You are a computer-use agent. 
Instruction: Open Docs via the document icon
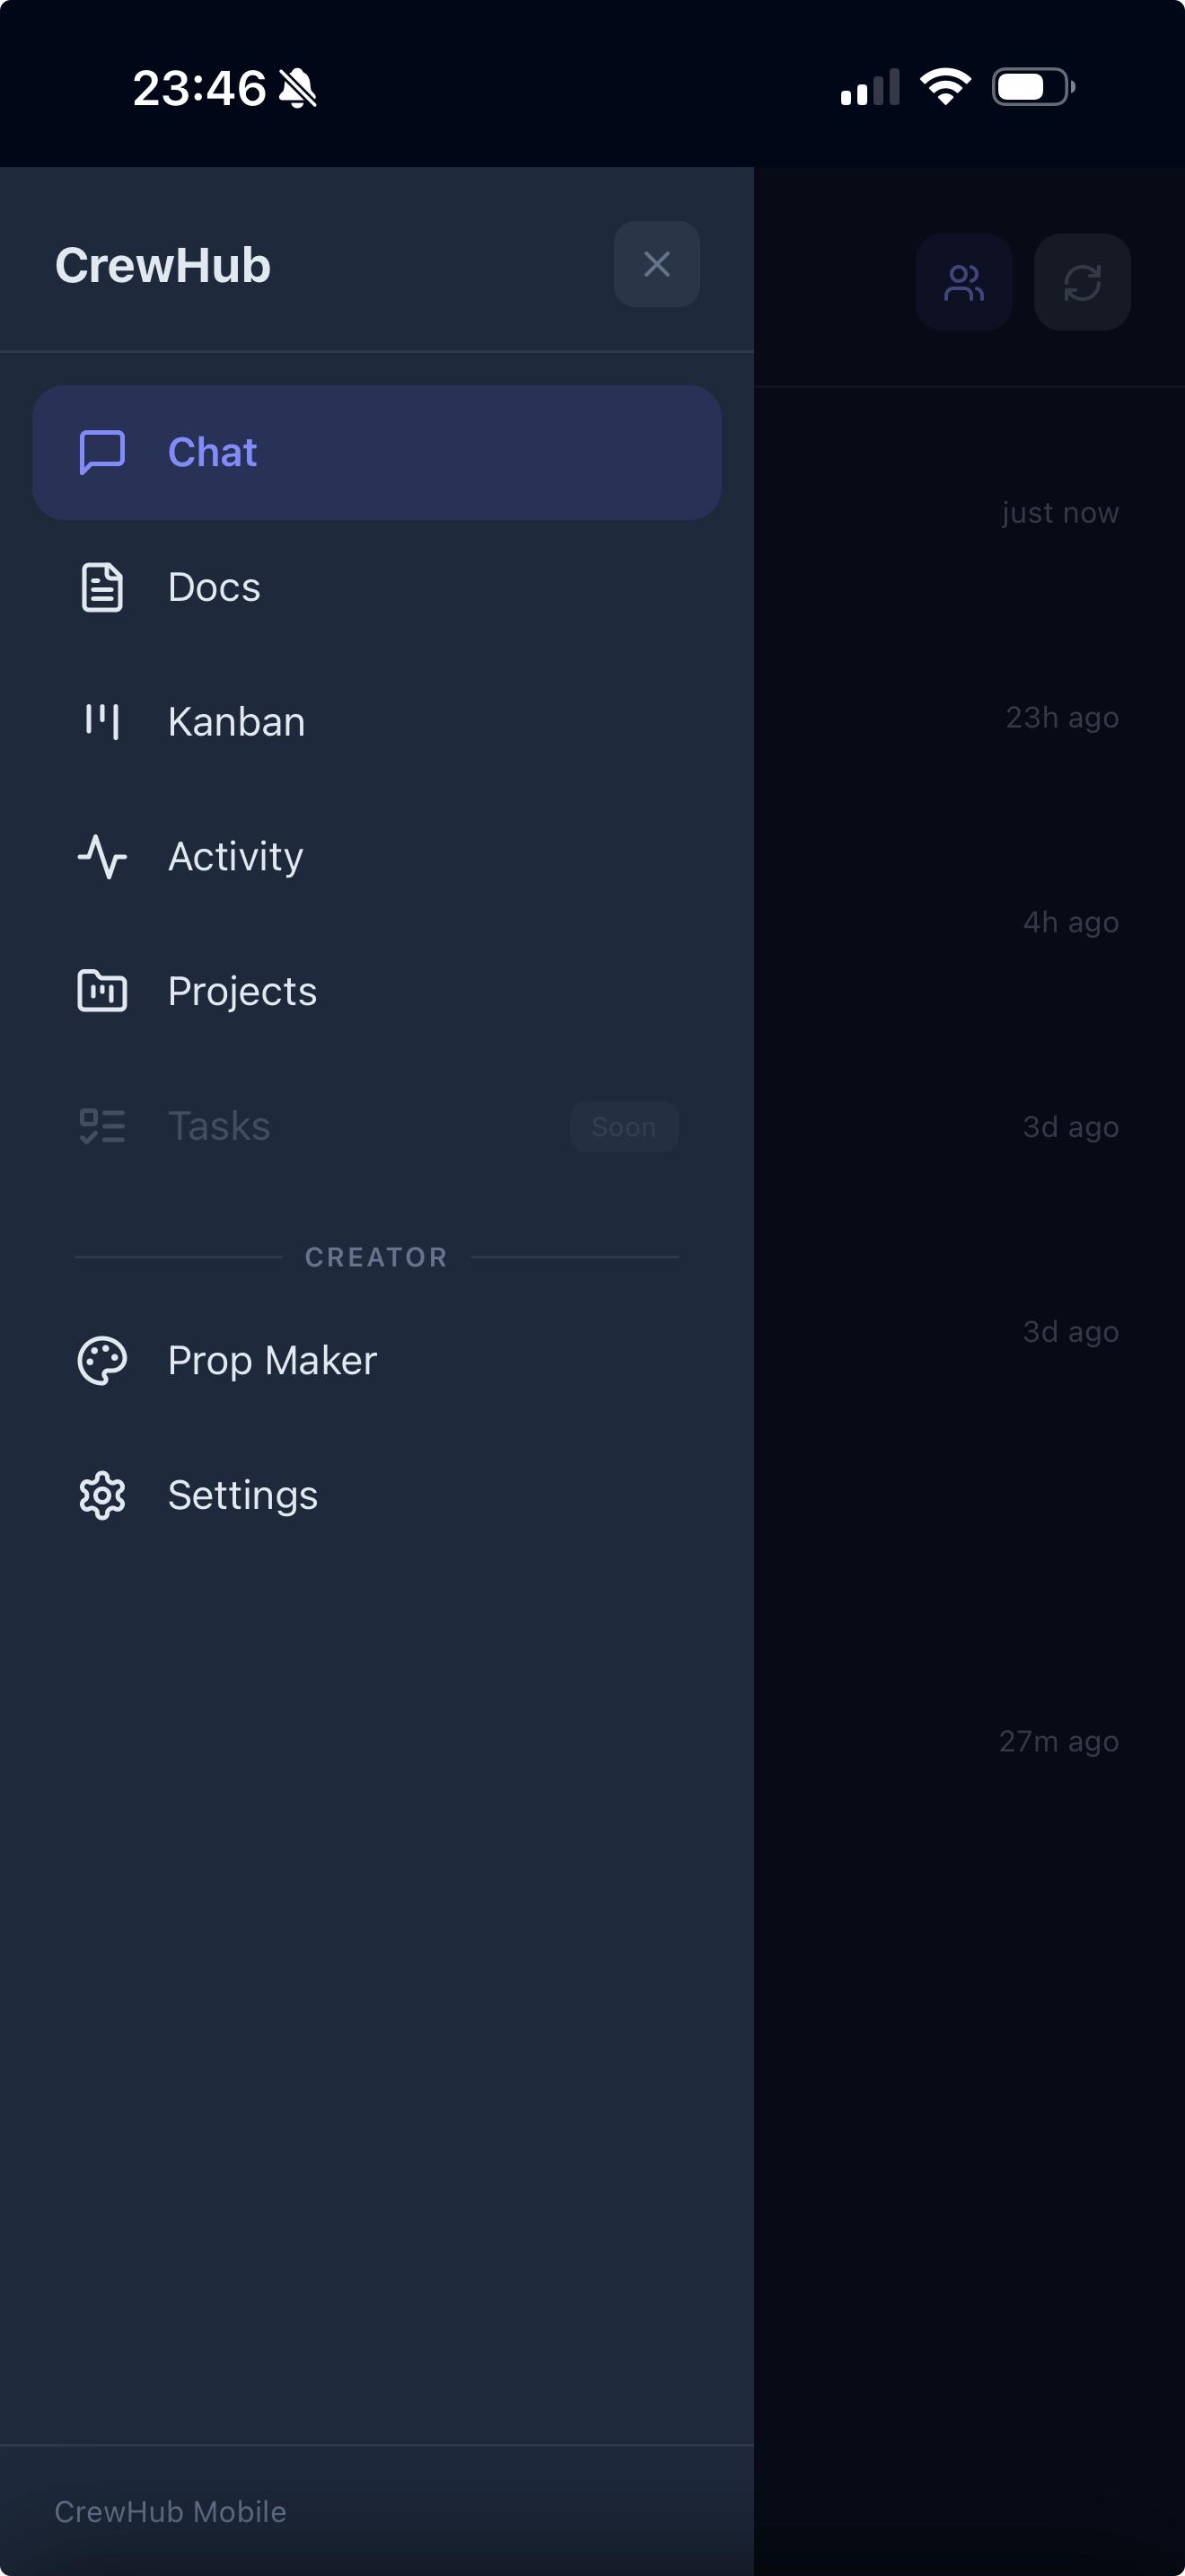click(x=101, y=587)
